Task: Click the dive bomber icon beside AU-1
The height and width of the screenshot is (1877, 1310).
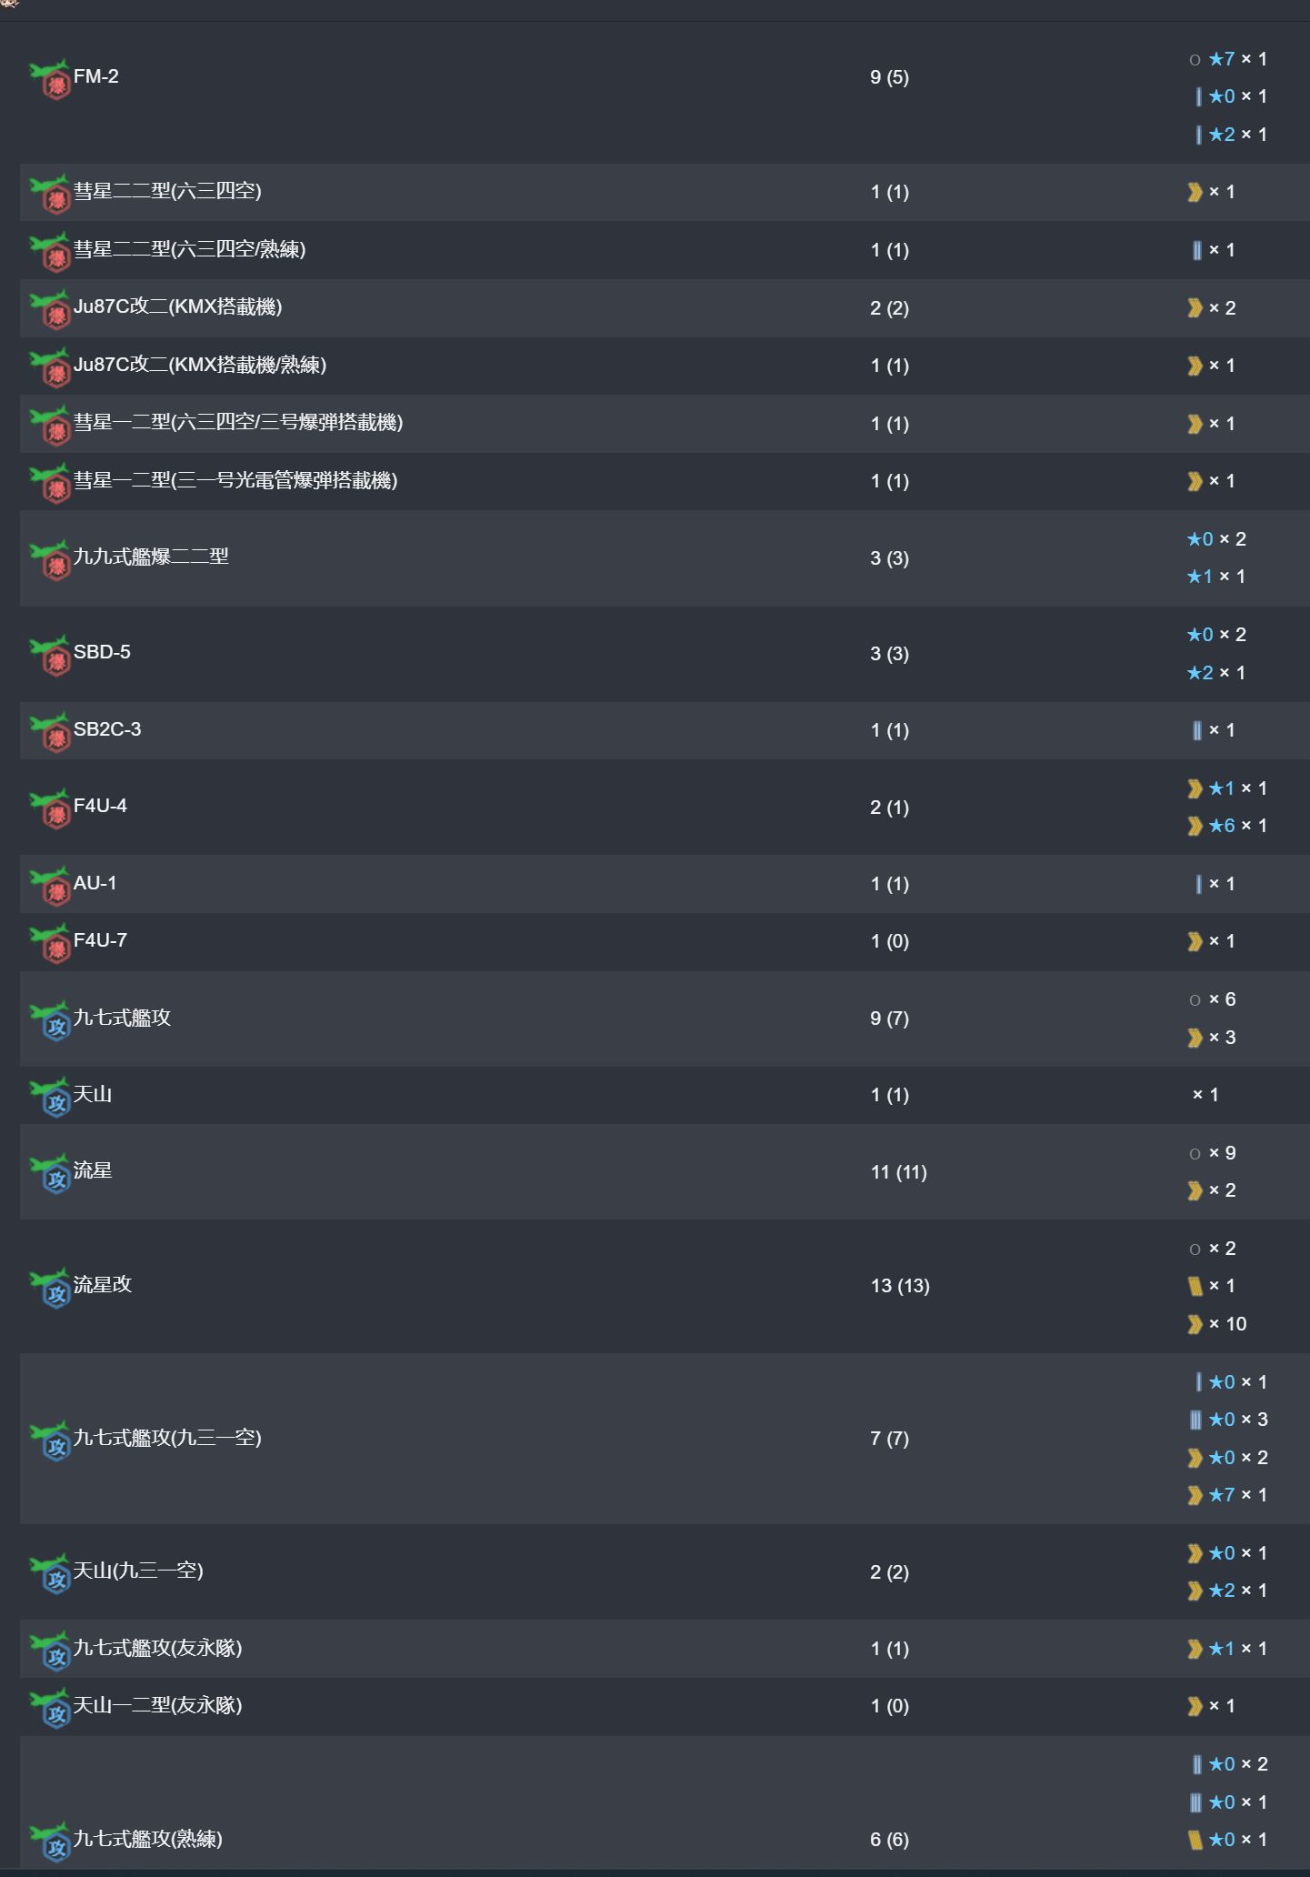Action: pyautogui.click(x=50, y=886)
